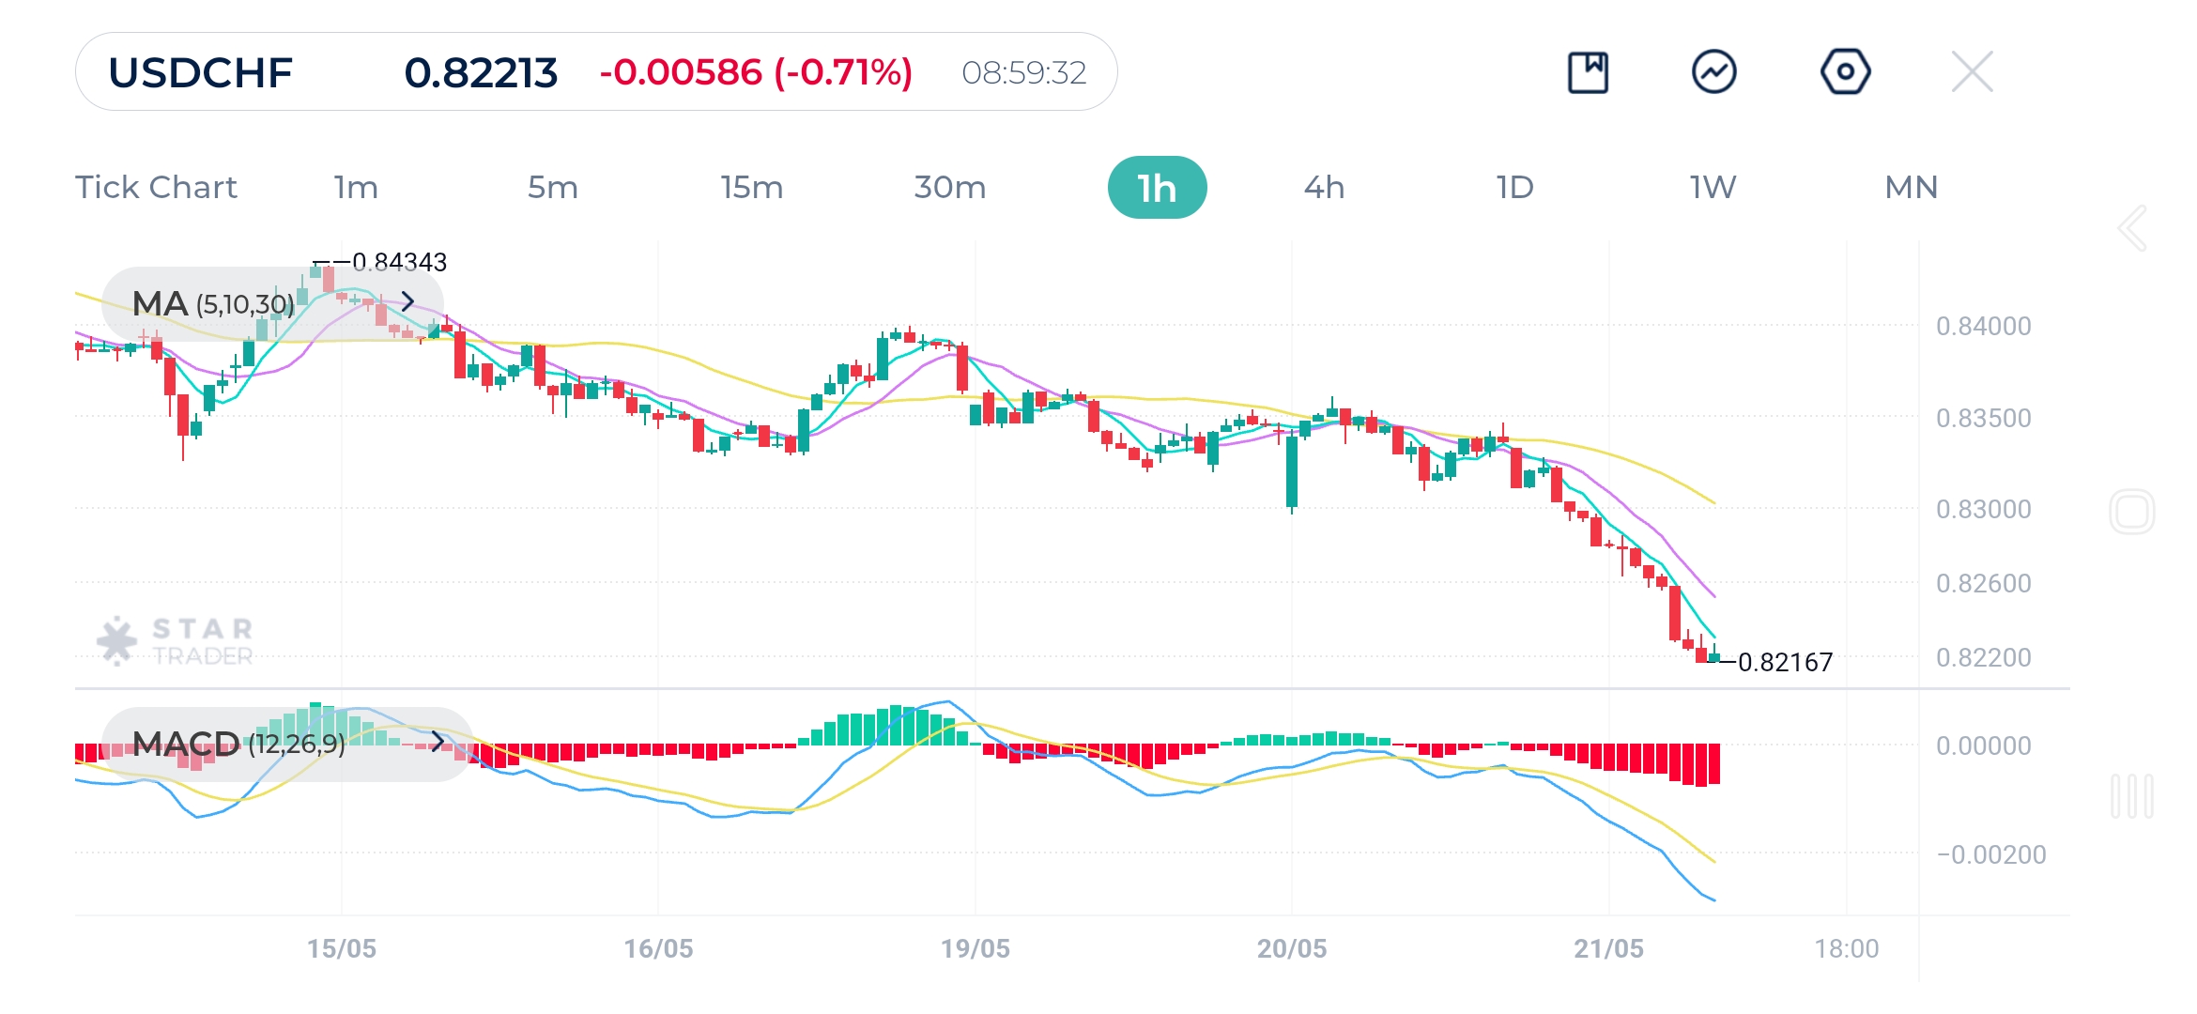Select the MN monthly timeframe
Screen dimensions: 2197x1014
pos(1911,188)
